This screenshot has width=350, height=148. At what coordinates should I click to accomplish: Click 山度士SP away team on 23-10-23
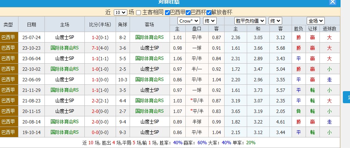[x=150, y=48]
